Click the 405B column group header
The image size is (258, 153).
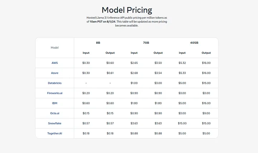coord(194,43)
